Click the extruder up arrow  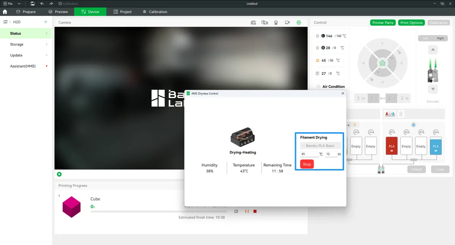[x=433, y=50]
